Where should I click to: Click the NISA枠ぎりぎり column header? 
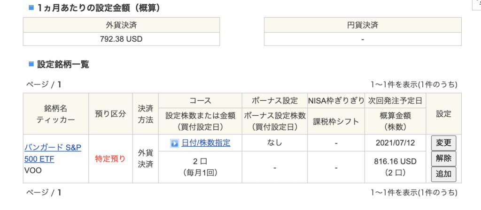(336, 100)
